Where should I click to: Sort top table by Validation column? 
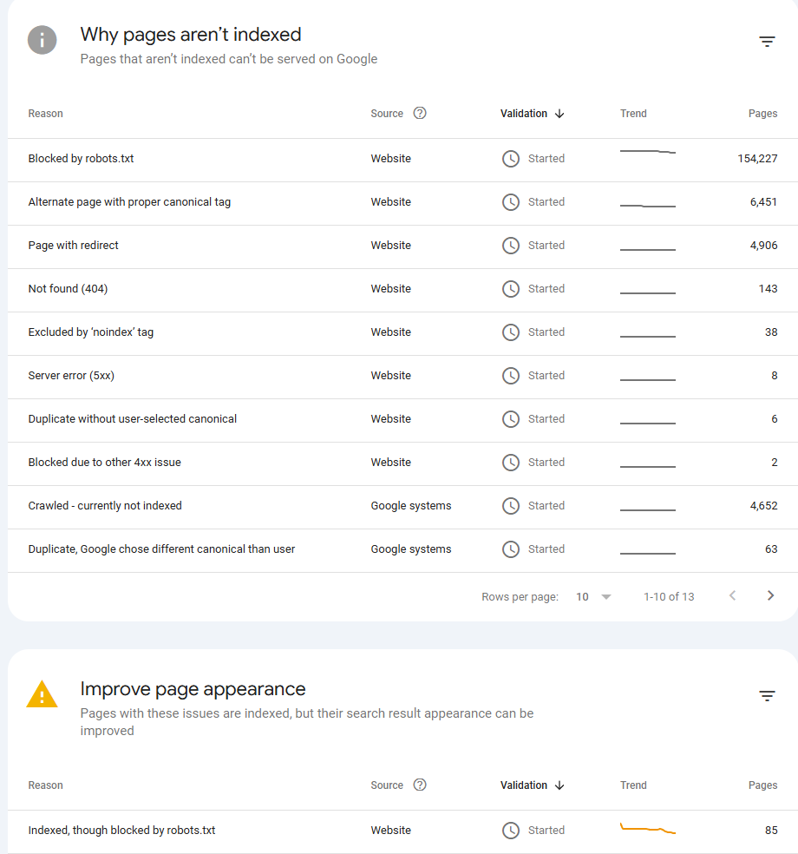point(532,114)
